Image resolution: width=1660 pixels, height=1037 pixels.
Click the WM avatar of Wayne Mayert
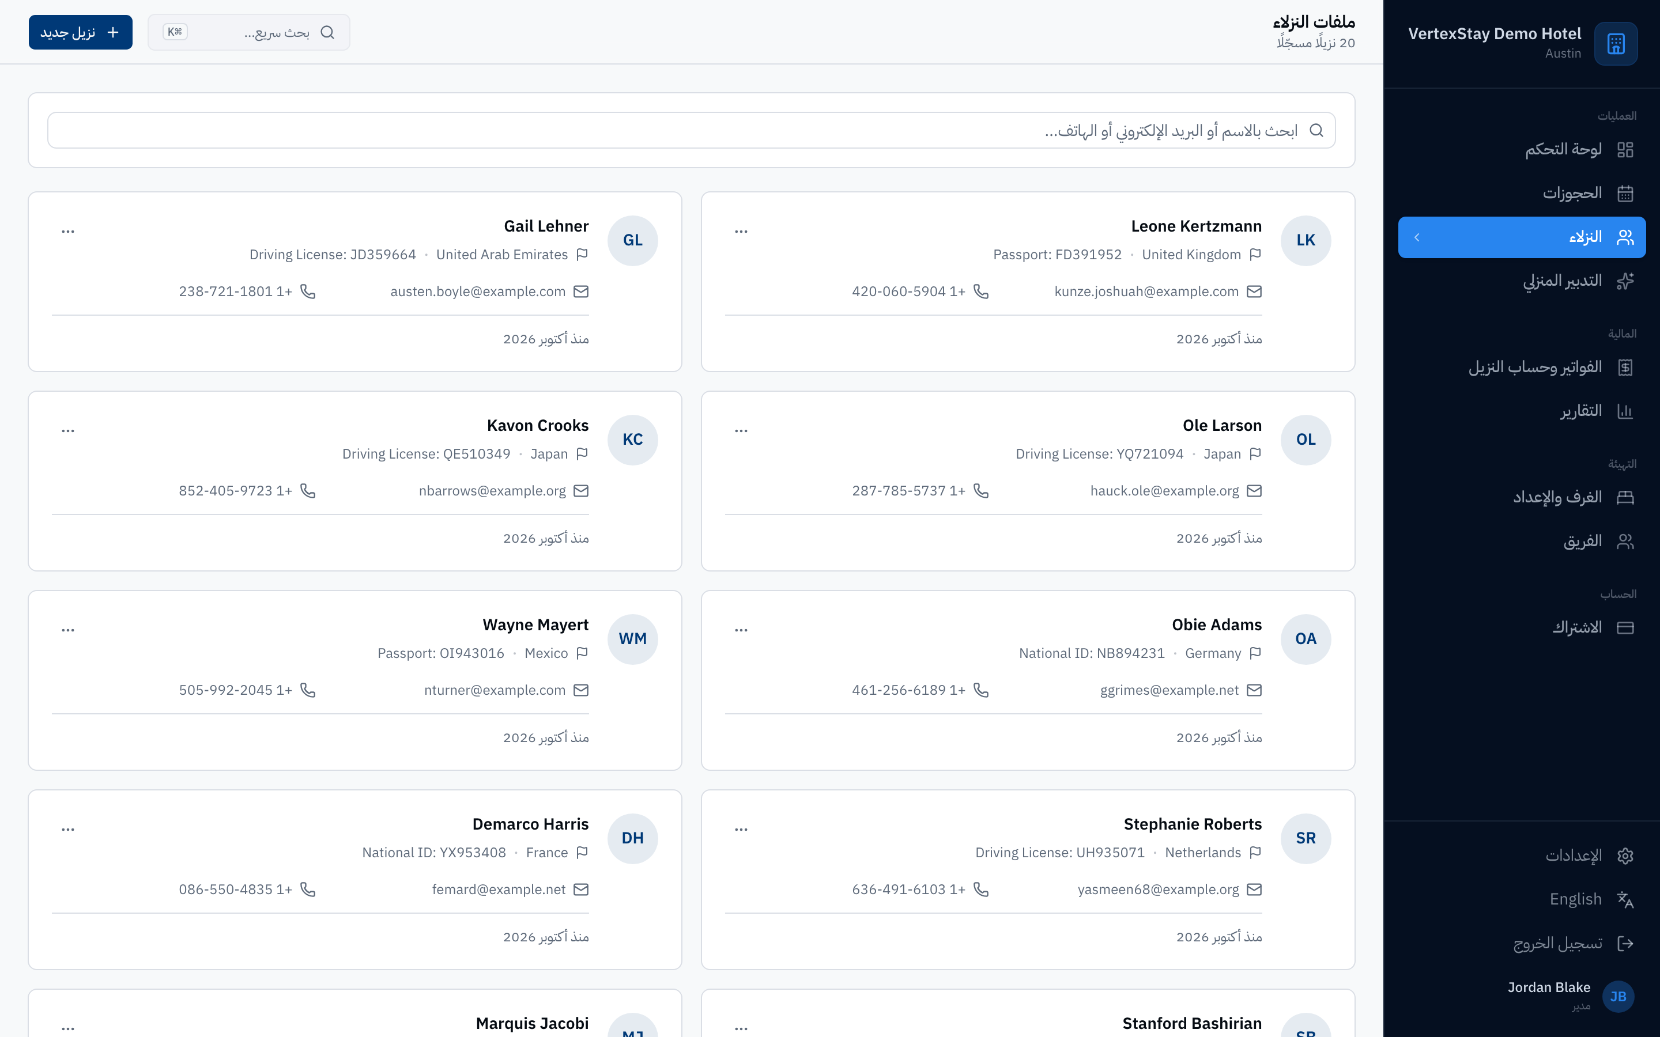(x=632, y=638)
